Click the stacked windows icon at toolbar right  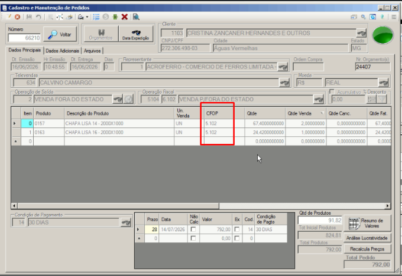pos(354,17)
